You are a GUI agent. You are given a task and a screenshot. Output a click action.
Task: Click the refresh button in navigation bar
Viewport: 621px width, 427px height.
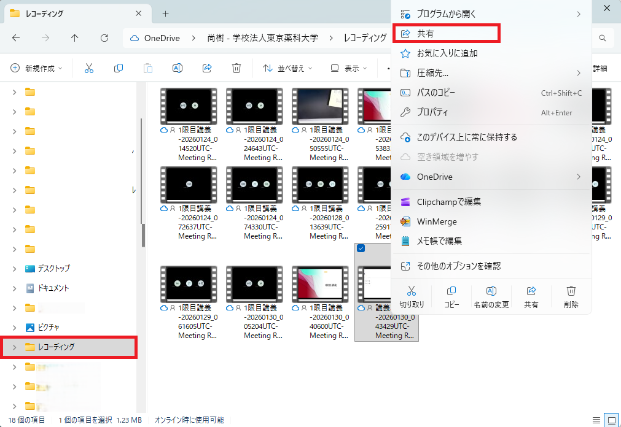[104, 38]
